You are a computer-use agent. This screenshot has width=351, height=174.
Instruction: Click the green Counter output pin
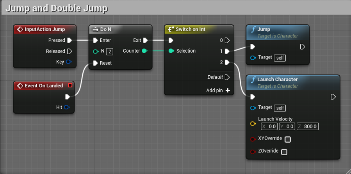[x=144, y=51]
